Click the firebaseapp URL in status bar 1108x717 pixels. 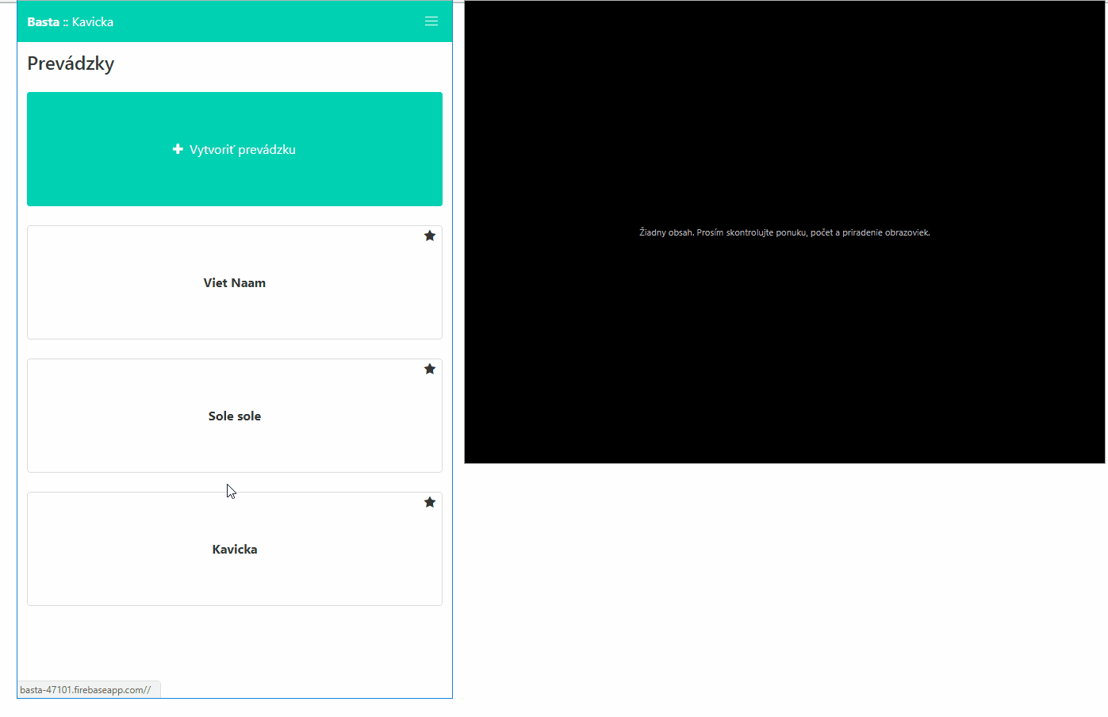tap(85, 690)
